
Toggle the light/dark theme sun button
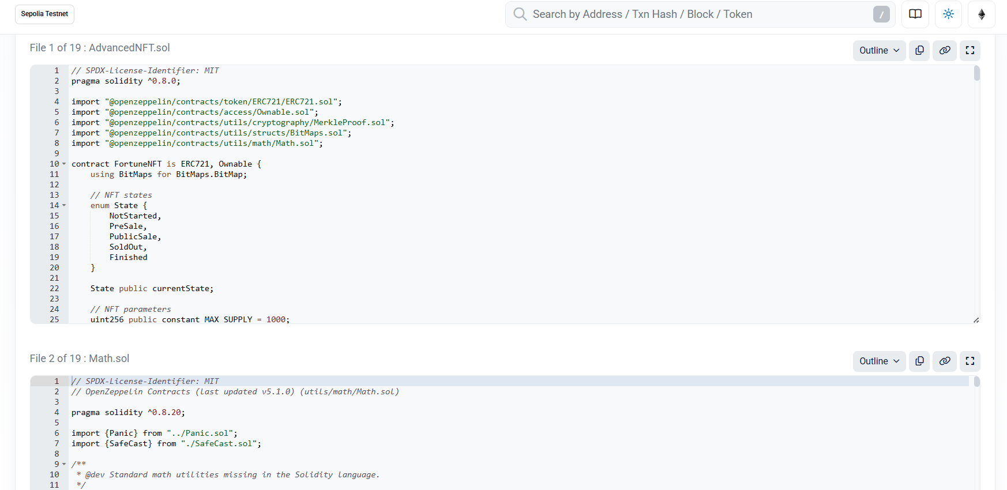tap(948, 14)
